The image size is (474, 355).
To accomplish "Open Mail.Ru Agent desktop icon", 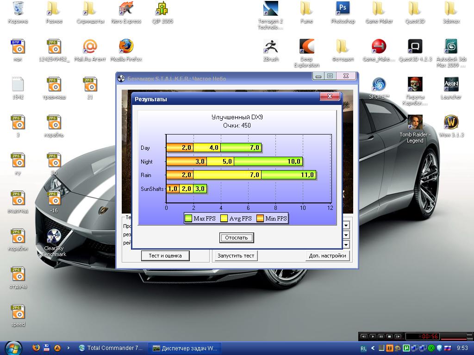I will point(90,47).
